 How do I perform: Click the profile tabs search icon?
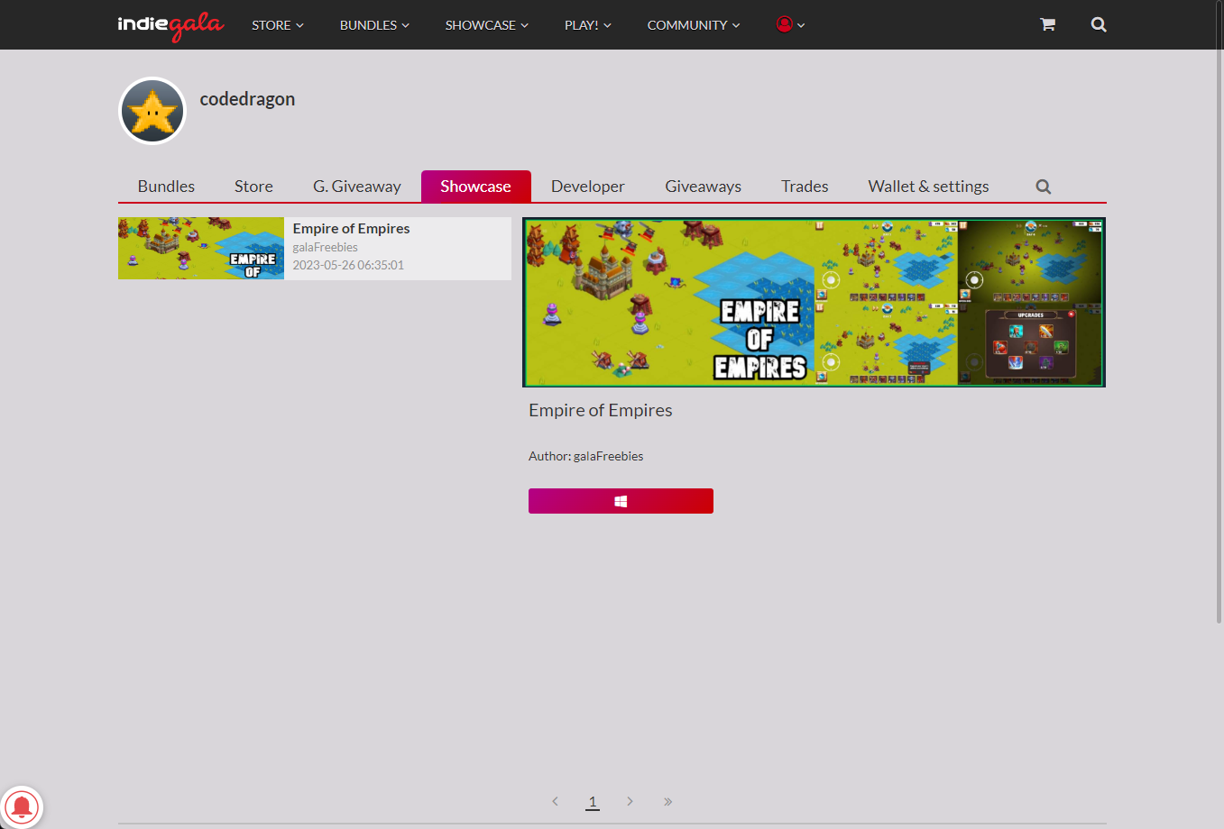[x=1044, y=187]
